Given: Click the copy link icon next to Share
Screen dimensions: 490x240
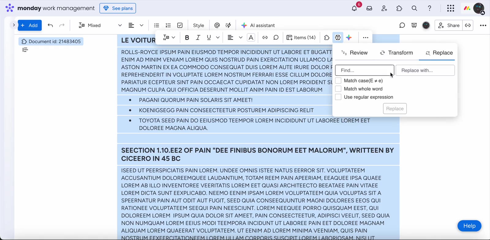Looking at the screenshot, I should pos(468,25).
